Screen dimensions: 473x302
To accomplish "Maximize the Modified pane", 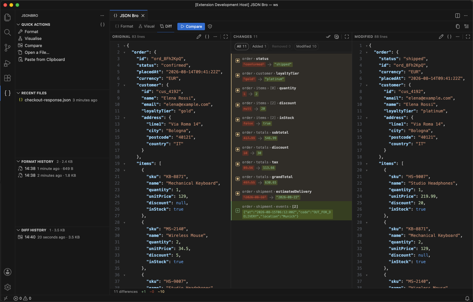I will coord(468,37).
